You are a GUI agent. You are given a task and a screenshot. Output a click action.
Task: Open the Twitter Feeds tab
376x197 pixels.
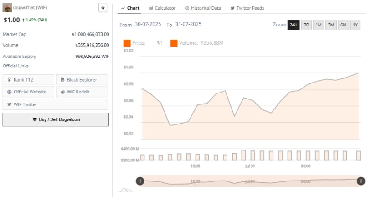point(247,8)
